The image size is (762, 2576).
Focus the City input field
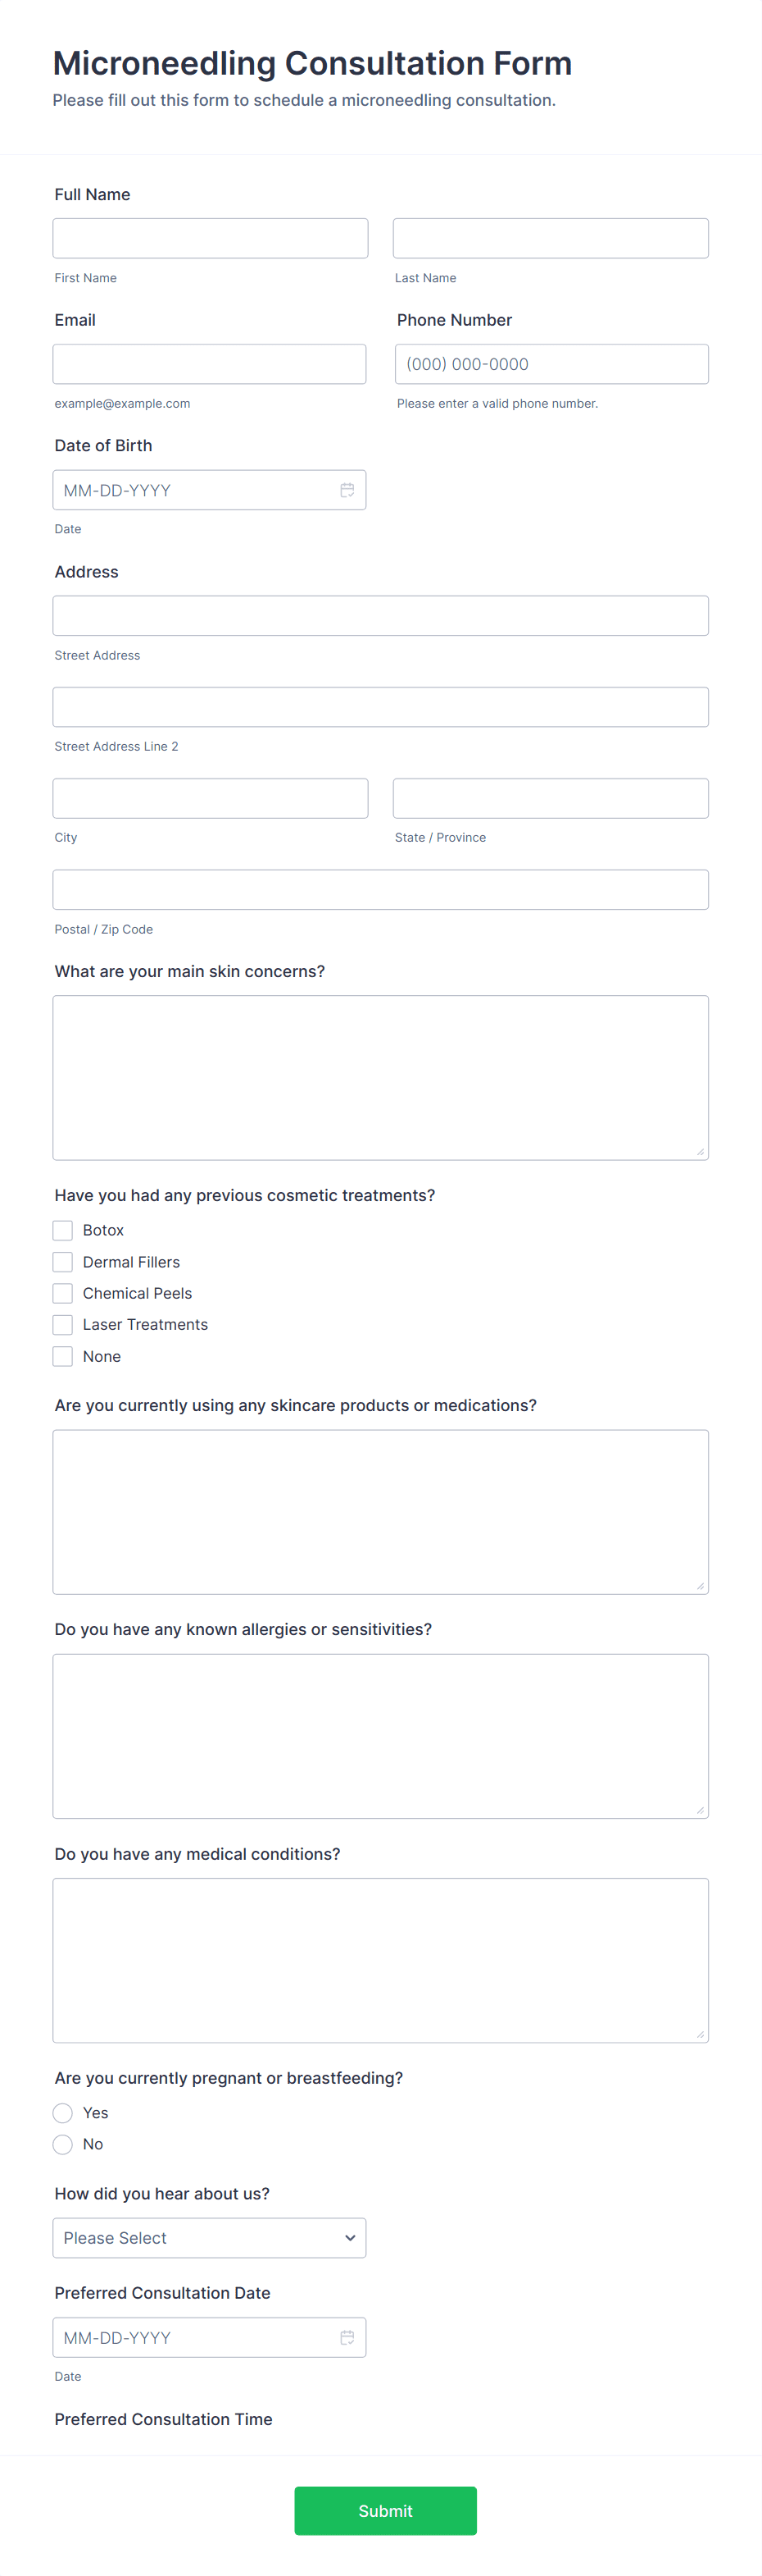209,797
